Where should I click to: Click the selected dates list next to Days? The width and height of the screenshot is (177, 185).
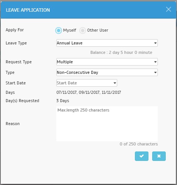point(89,92)
